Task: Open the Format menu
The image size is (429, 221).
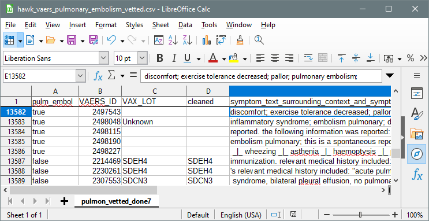Action: point(106,25)
